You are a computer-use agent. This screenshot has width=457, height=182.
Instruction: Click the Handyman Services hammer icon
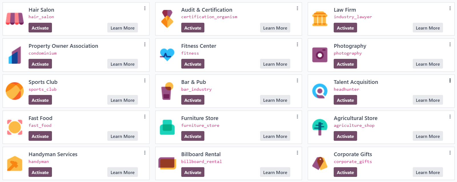click(x=15, y=163)
